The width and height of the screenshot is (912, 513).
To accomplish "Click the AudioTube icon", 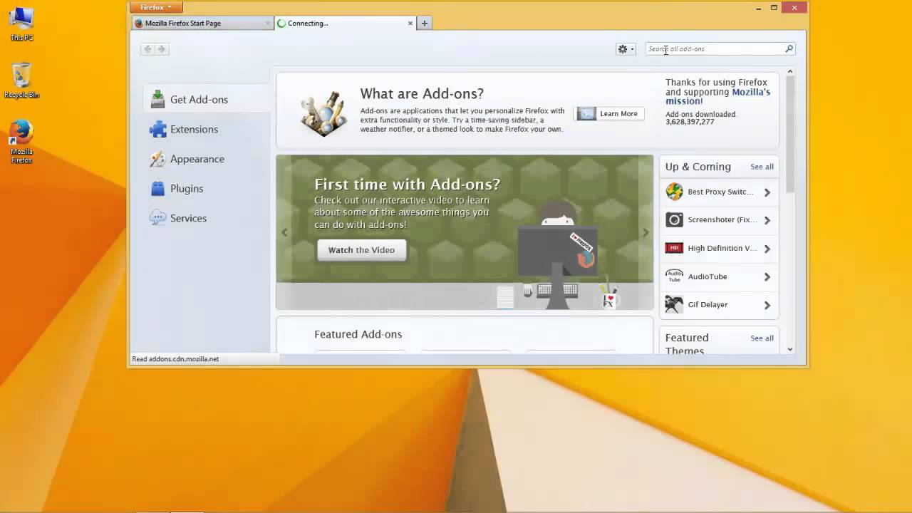I will click(674, 276).
